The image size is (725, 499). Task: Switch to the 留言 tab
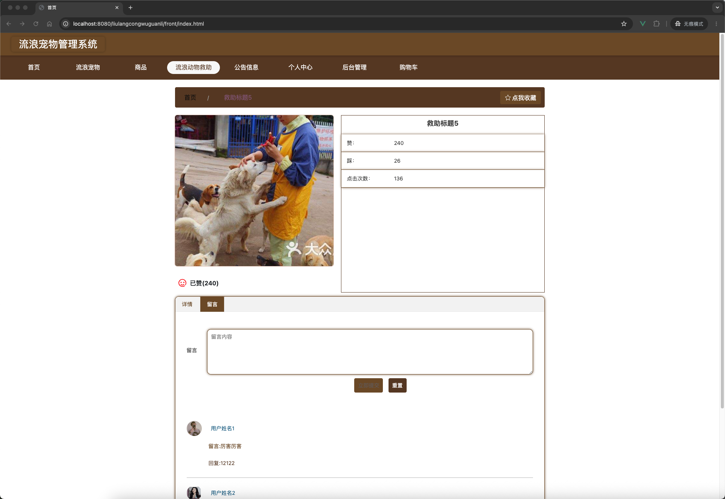pos(212,304)
